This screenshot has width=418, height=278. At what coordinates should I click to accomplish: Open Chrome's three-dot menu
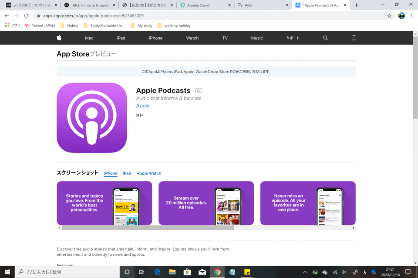411,16
